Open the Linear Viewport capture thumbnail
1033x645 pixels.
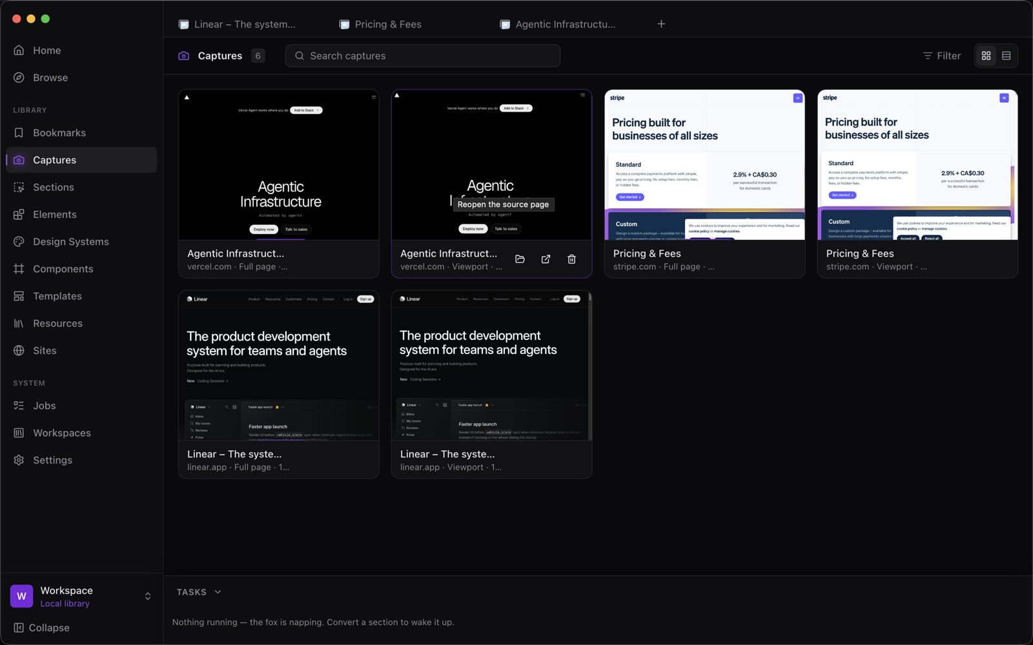[492, 366]
